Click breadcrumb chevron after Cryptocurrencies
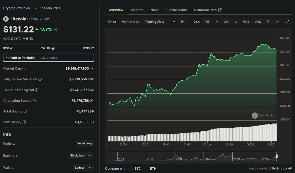This screenshot has width=295, height=173. coord(35,8)
